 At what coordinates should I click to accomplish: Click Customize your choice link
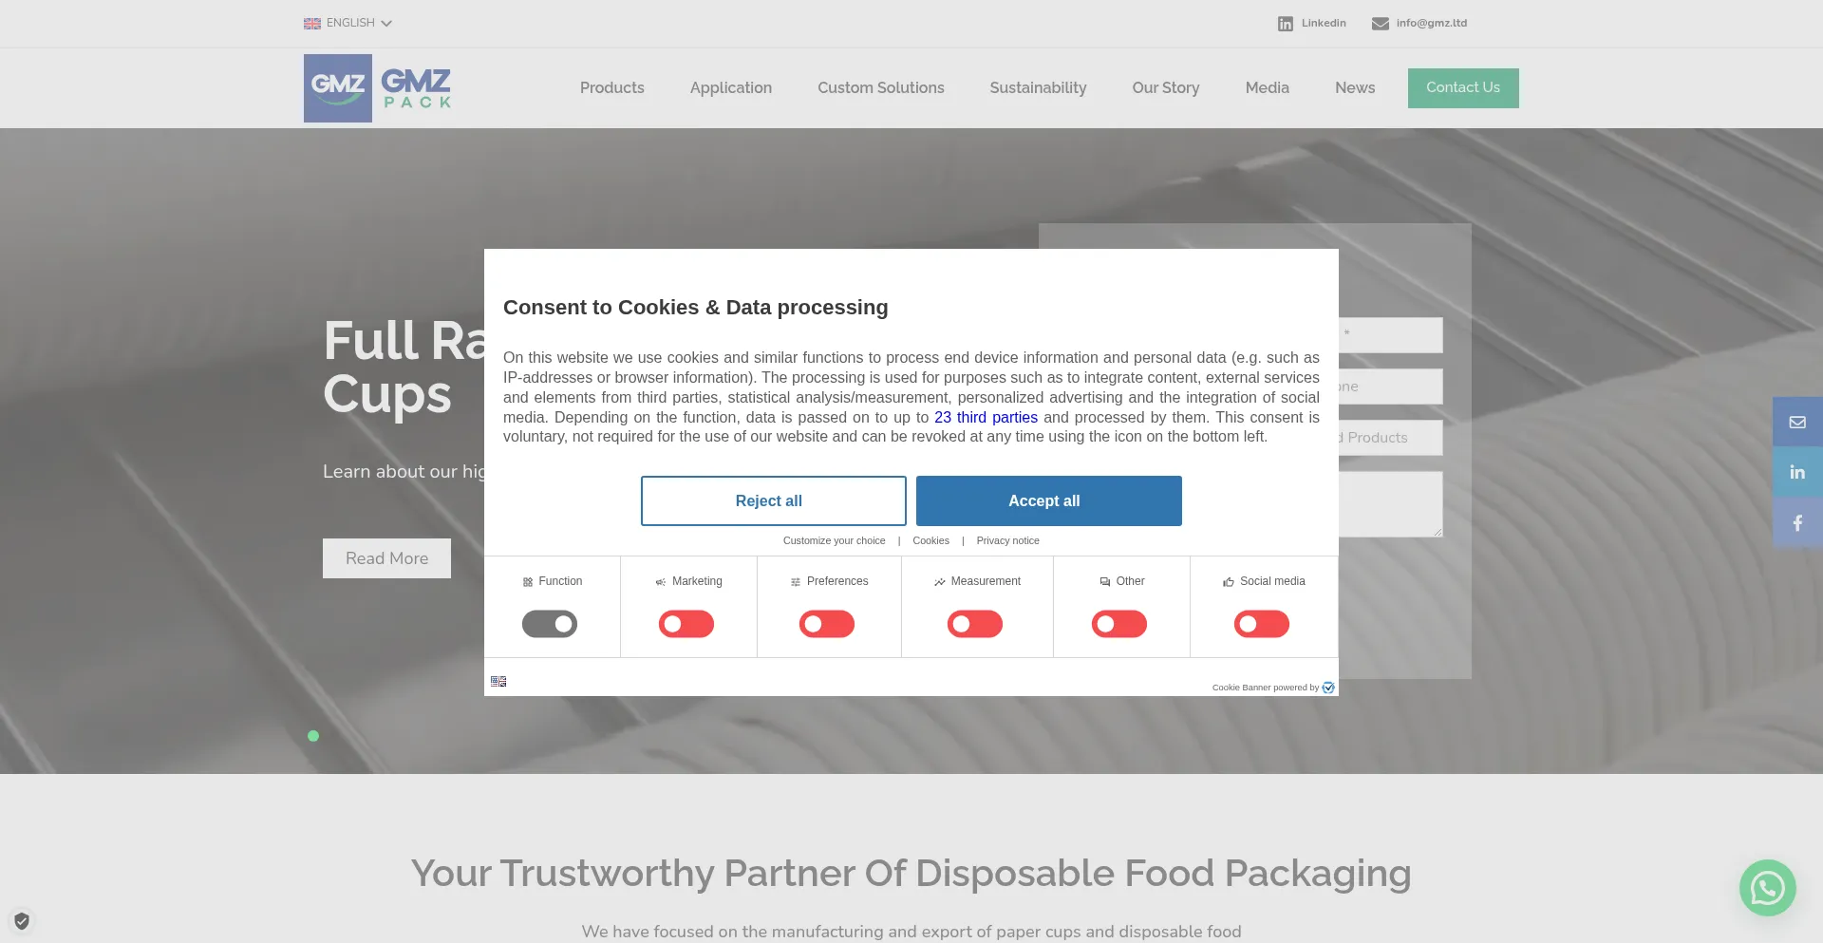coord(835,540)
